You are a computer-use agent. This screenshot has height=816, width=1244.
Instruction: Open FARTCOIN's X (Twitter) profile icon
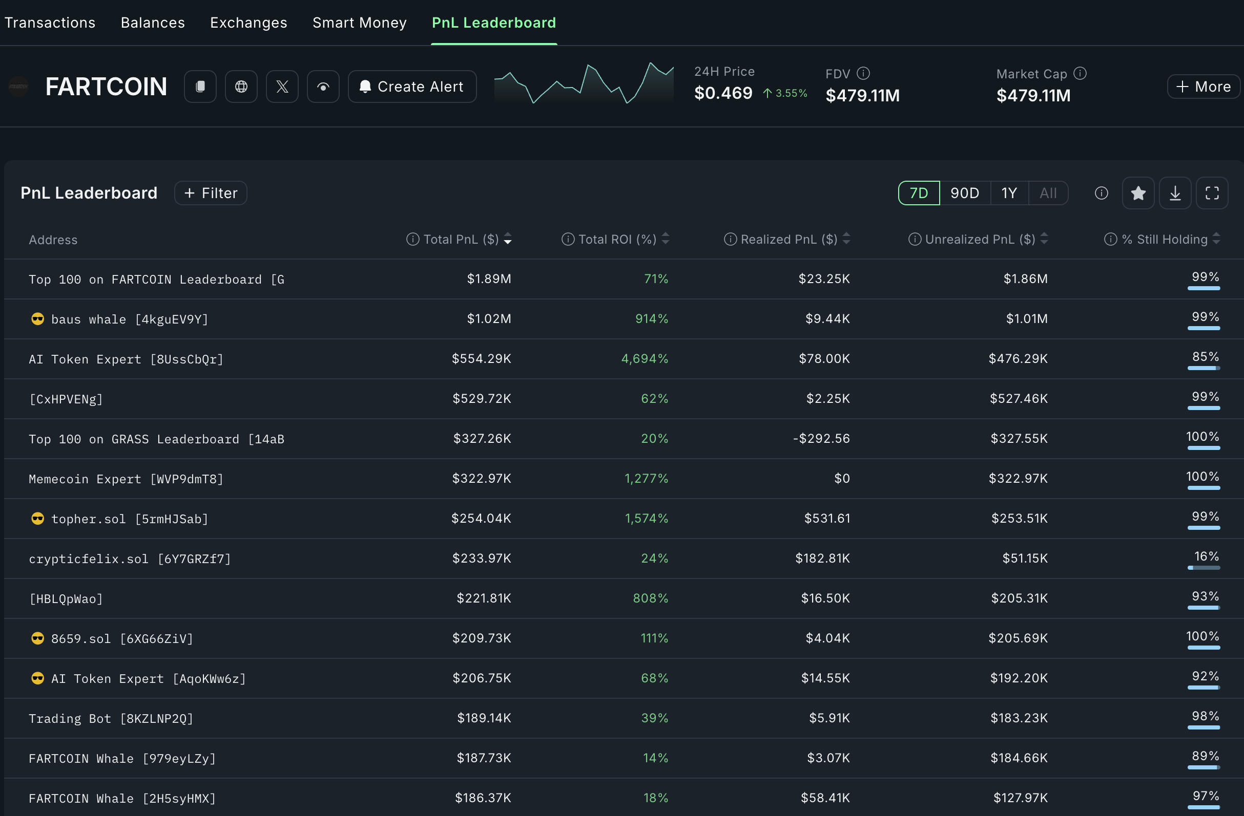[x=282, y=87]
